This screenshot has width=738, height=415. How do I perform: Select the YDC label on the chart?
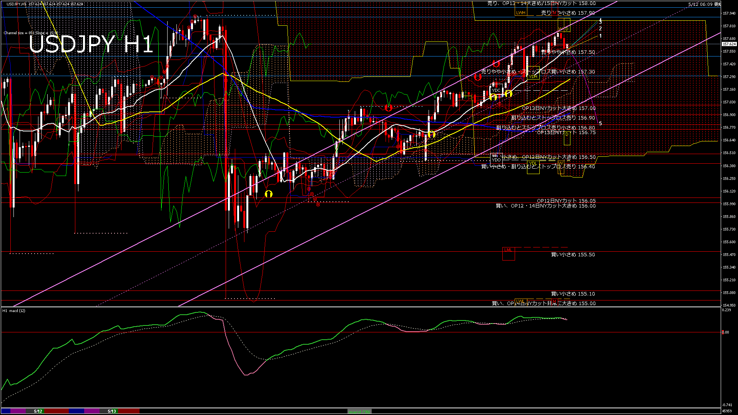[496, 90]
